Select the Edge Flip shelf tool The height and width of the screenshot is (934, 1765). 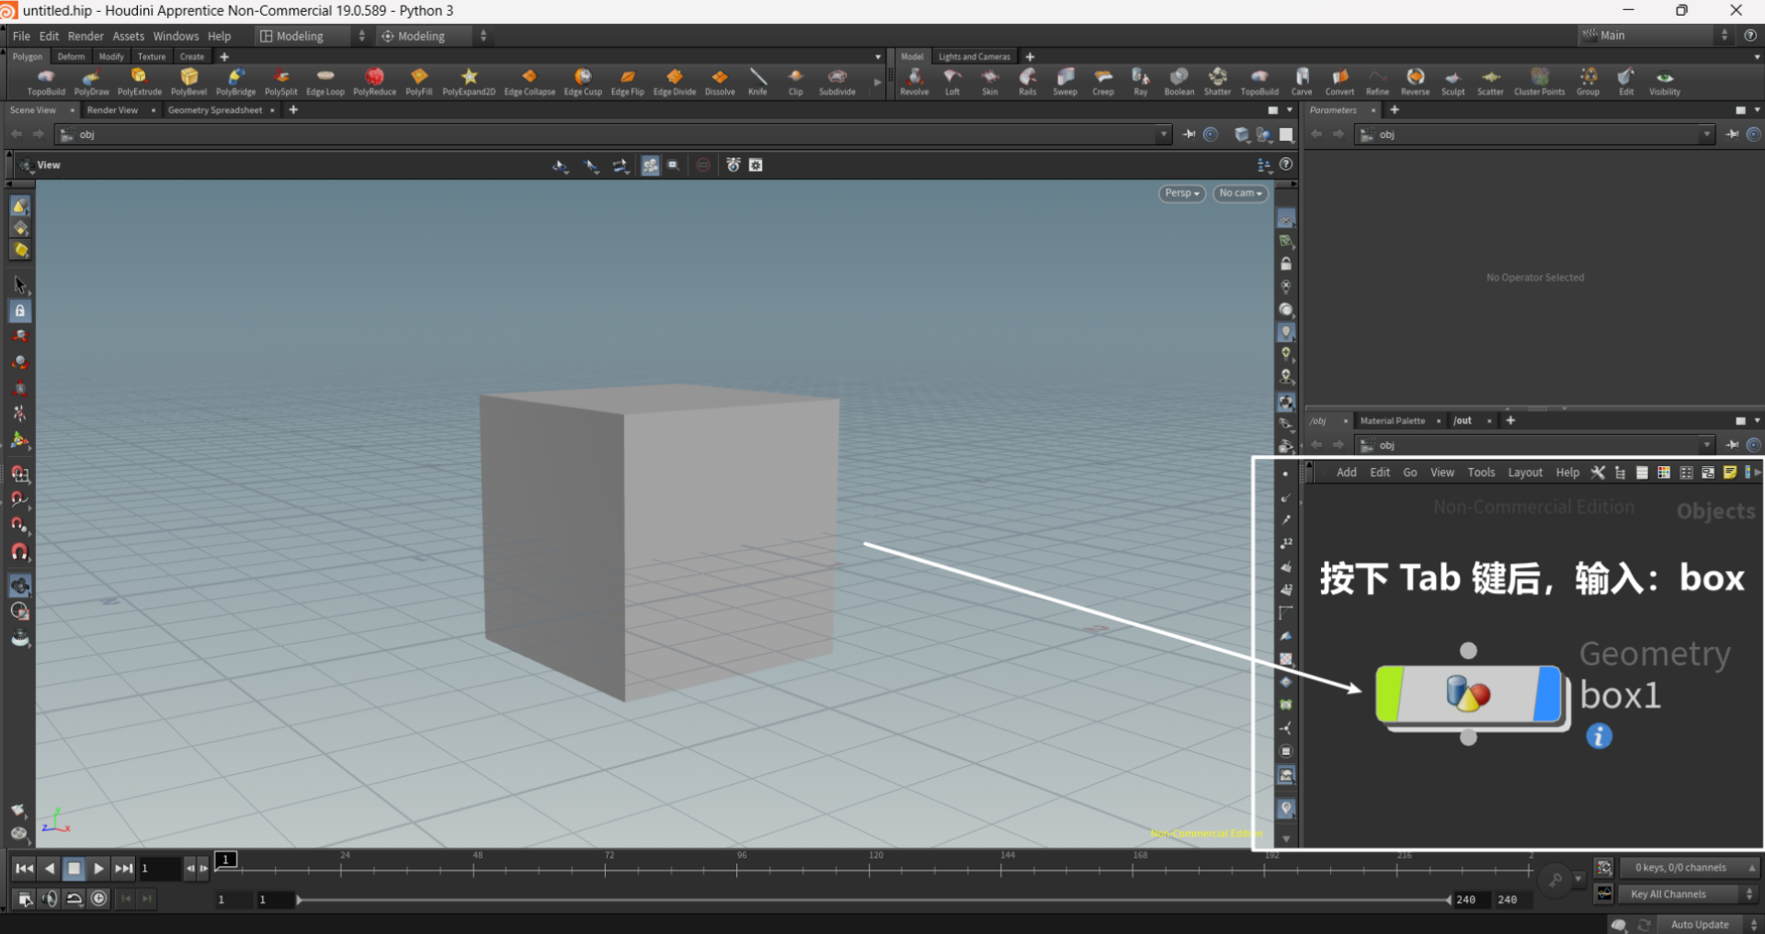click(628, 81)
